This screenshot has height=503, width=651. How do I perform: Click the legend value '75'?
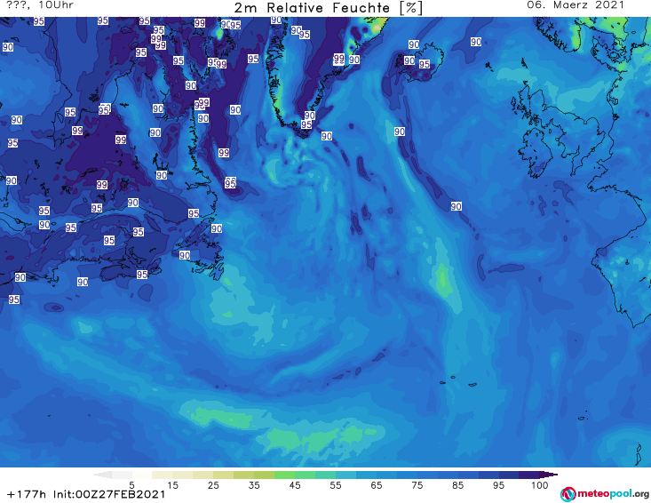tap(417, 485)
